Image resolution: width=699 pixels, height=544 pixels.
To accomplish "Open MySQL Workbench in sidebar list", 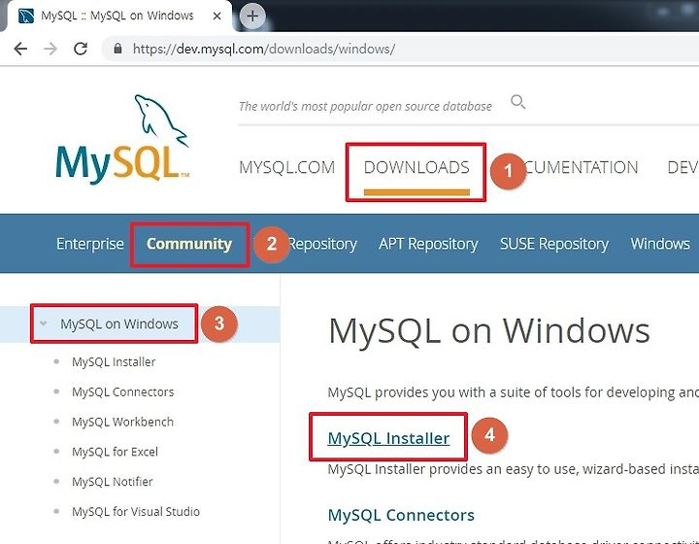I will click(122, 422).
